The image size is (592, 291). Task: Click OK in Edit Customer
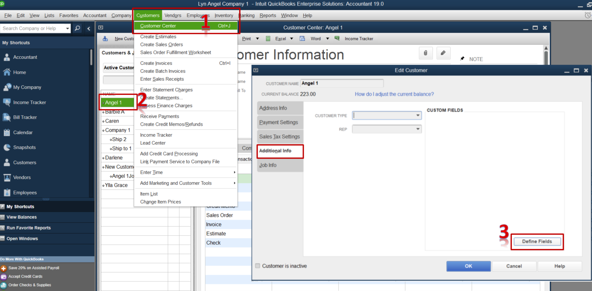point(468,266)
